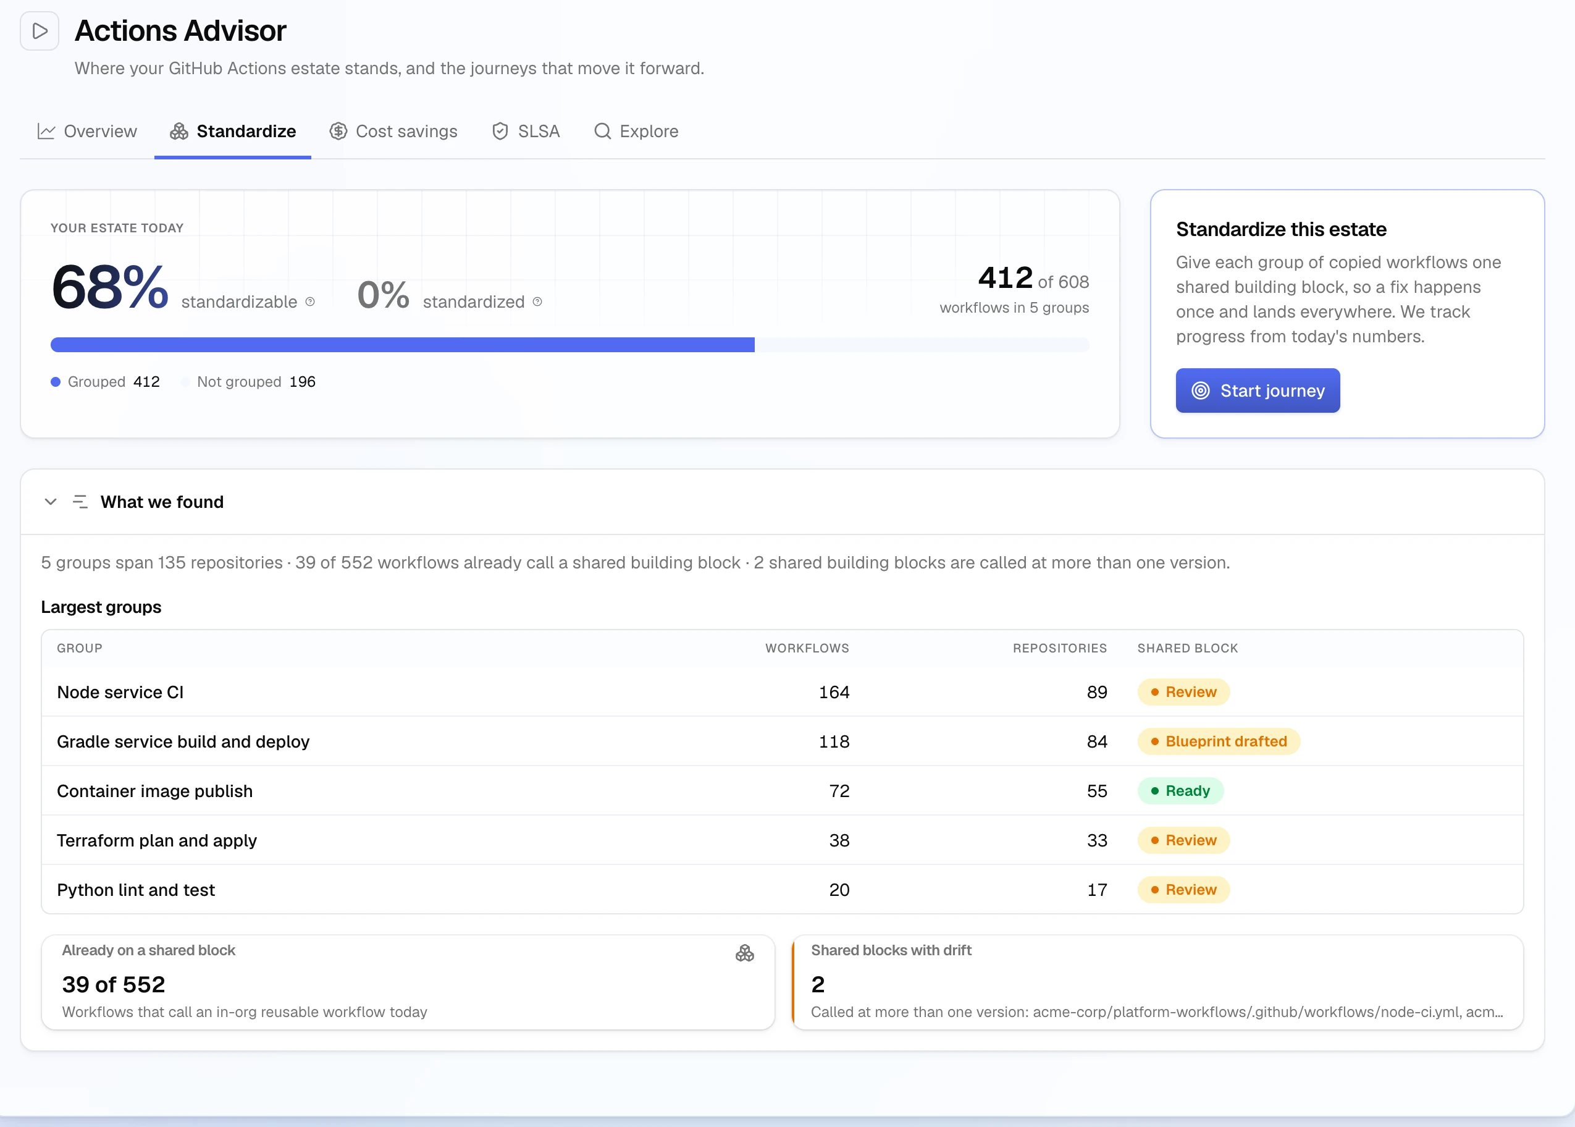Click the Blueprint drafted status badge
The width and height of the screenshot is (1575, 1127).
[1219, 741]
